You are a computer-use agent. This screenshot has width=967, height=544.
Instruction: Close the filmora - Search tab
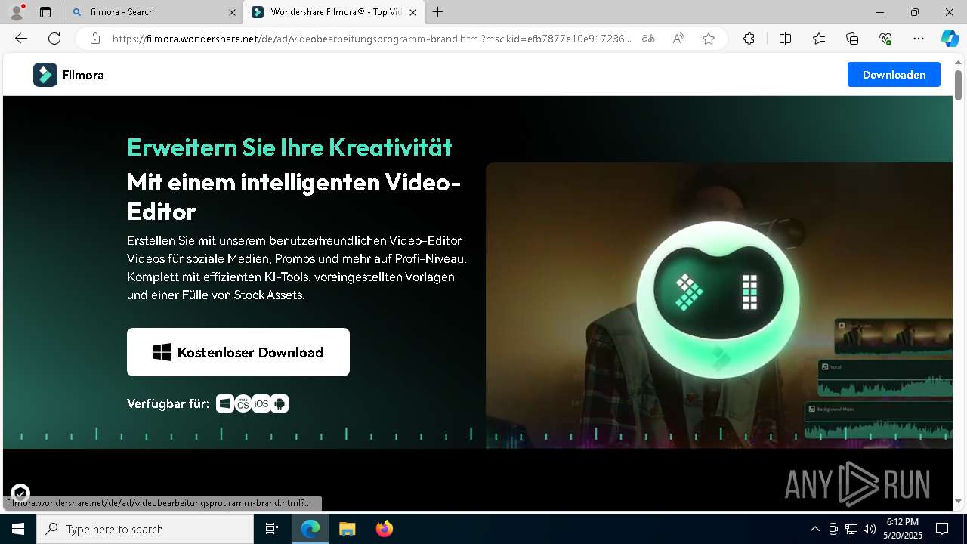click(x=233, y=12)
